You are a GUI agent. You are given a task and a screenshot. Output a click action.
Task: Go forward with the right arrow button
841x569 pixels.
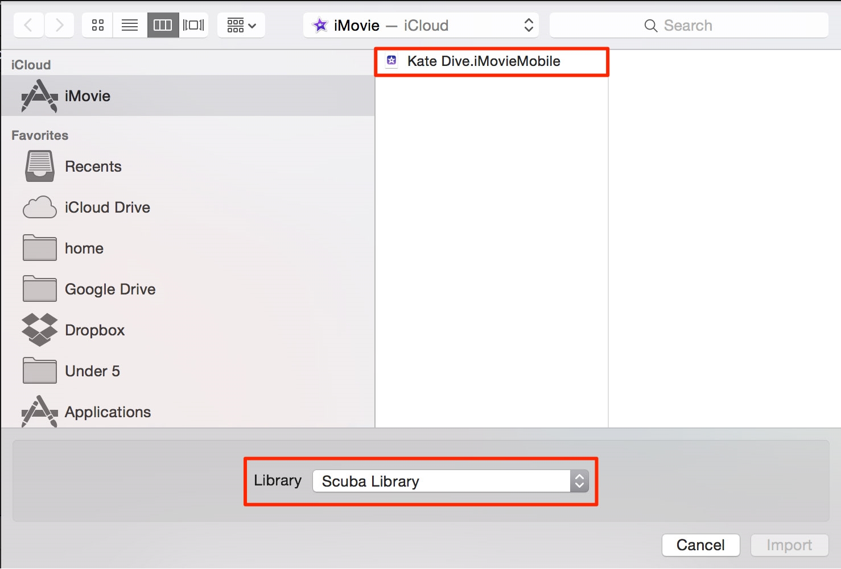pyautogui.click(x=59, y=25)
